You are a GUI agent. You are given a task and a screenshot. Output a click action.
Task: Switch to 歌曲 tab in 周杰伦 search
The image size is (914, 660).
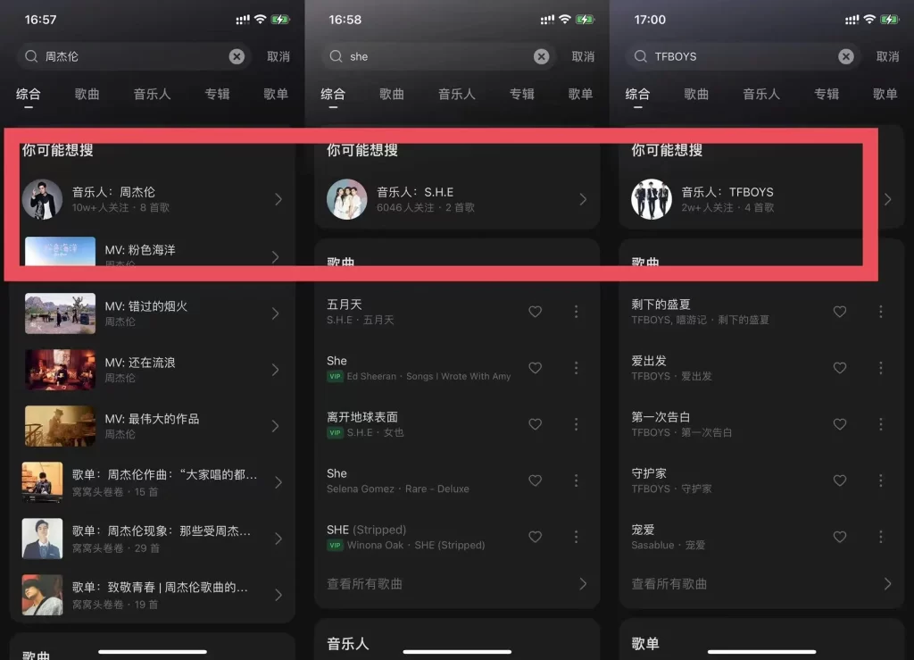pos(87,94)
